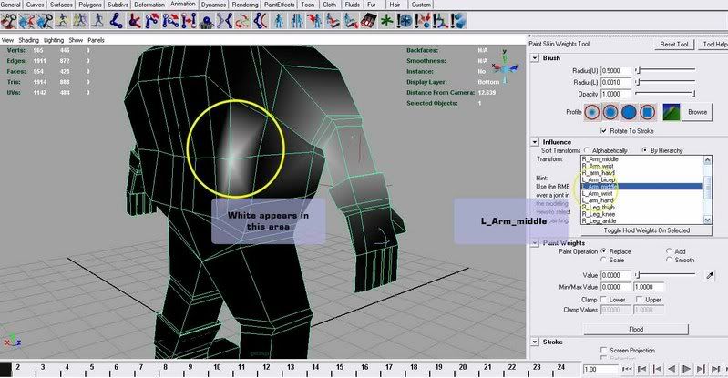Select Alphabetically sort radio button
728x378 pixels.
point(588,150)
